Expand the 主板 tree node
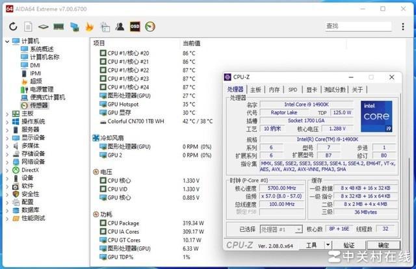Image resolution: width=416 pixels, height=269 pixels. (x=7, y=114)
